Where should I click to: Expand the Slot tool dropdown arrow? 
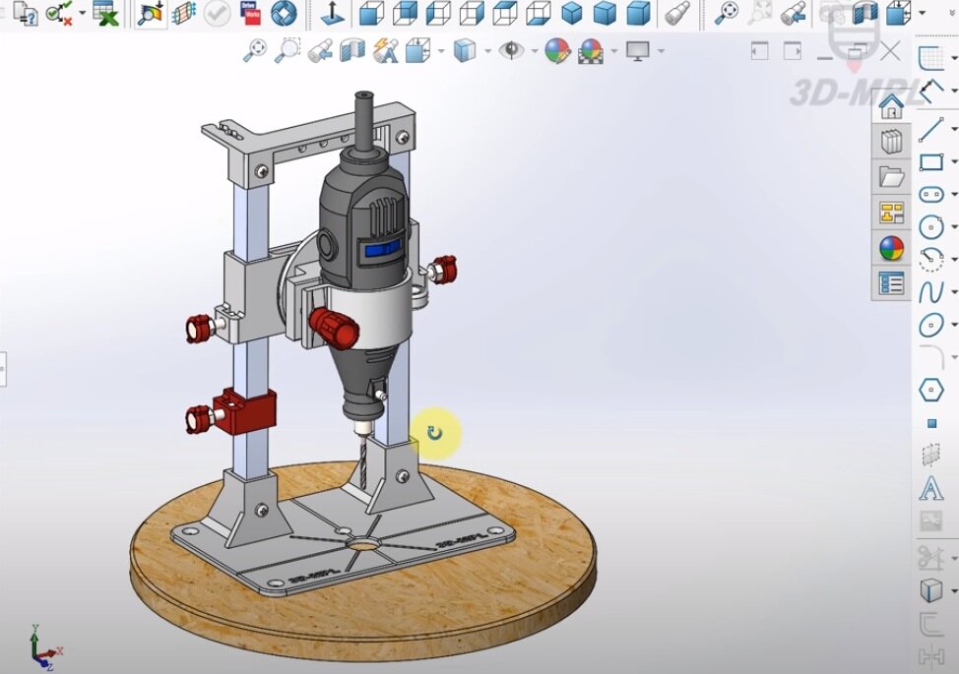pyautogui.click(x=954, y=194)
